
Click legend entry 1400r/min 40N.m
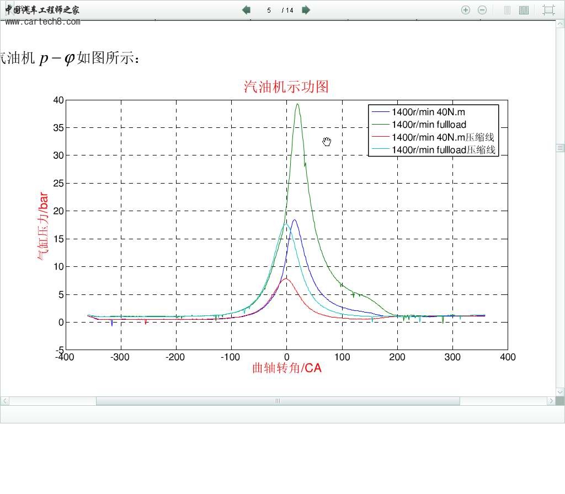[429, 112]
